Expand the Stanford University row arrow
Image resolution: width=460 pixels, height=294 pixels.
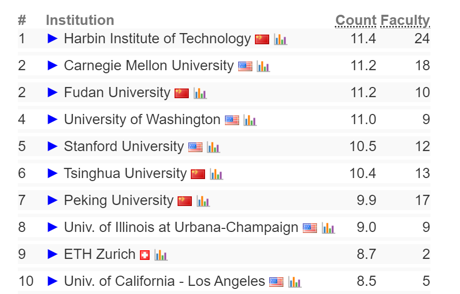pyautogui.click(x=52, y=146)
